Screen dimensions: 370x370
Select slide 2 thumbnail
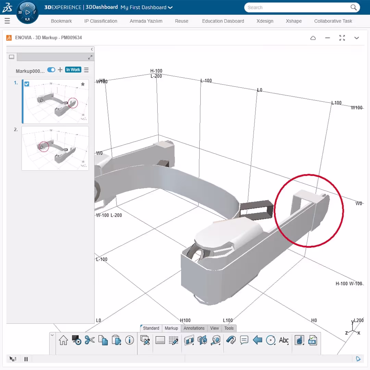pyautogui.click(x=55, y=148)
